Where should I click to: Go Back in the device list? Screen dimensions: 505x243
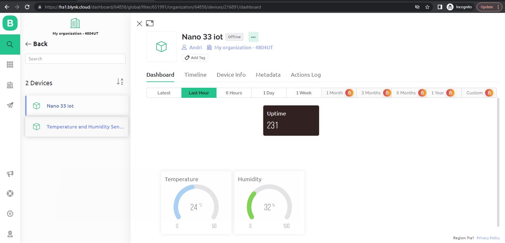(x=37, y=44)
